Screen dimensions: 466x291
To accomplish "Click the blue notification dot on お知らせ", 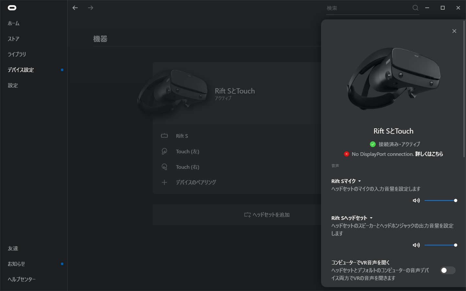I will pos(62,264).
